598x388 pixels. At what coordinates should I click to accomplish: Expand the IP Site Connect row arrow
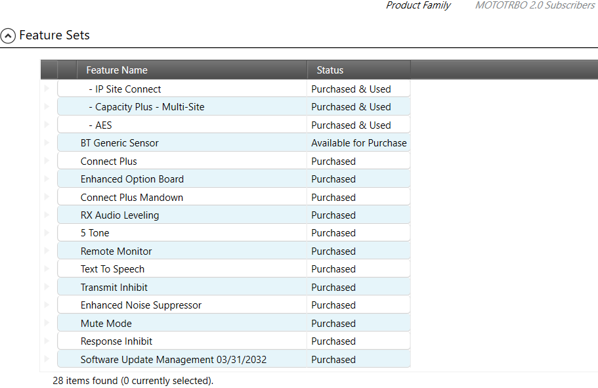47,89
